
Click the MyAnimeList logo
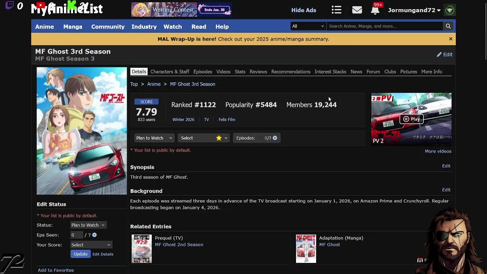point(67,8)
